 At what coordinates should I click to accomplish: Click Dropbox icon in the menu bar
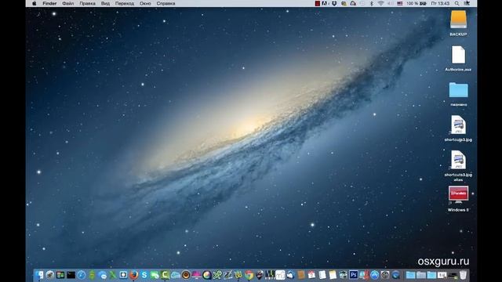click(334, 3)
